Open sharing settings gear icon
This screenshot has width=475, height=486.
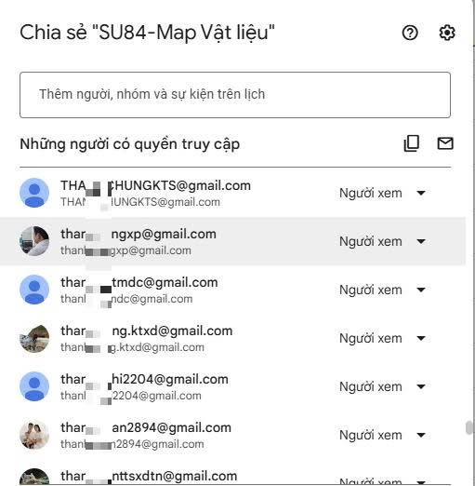[447, 33]
